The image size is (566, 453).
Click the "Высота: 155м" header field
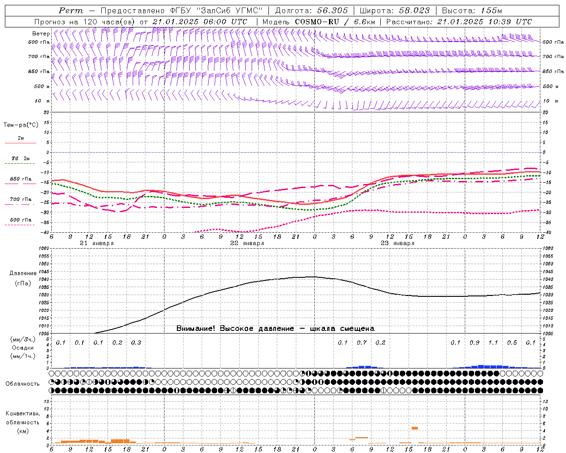(472, 11)
